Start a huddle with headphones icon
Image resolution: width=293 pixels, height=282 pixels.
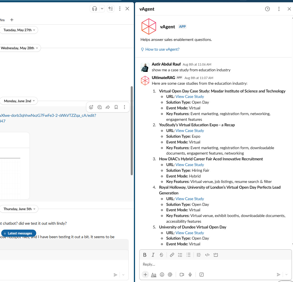click(95, 9)
